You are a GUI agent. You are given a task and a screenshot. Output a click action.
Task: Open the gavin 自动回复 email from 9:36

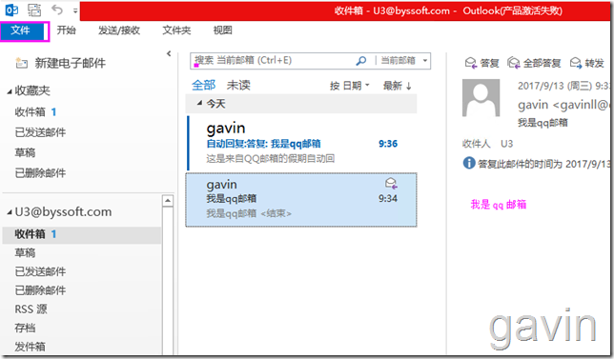[x=302, y=143]
